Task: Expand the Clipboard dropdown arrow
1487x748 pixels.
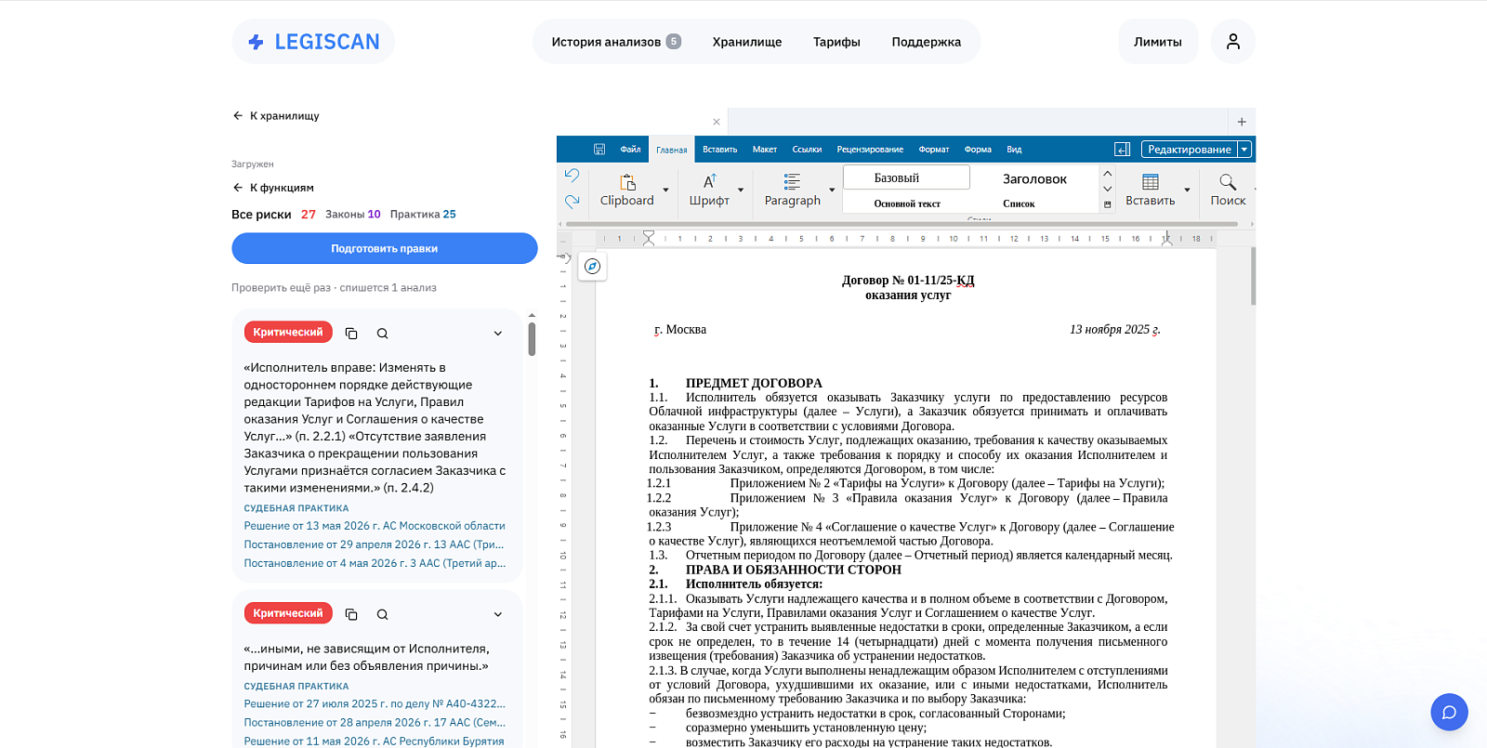Action: pos(665,190)
